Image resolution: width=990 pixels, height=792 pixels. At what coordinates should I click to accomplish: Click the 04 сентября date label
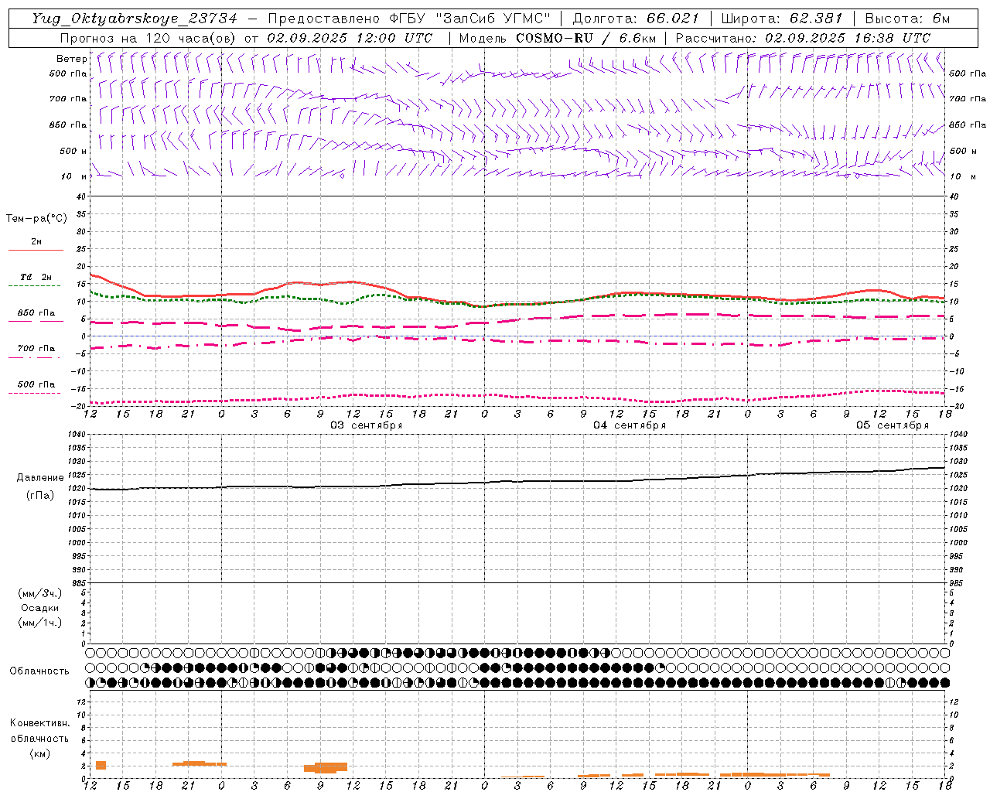pos(630,425)
